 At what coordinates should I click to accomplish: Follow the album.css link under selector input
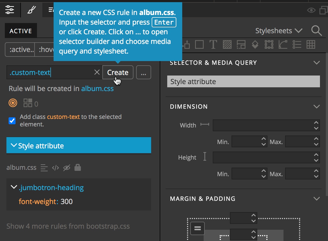98,89
